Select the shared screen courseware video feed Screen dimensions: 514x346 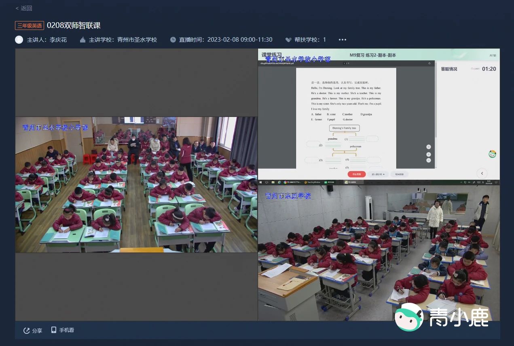pyautogui.click(x=379, y=117)
